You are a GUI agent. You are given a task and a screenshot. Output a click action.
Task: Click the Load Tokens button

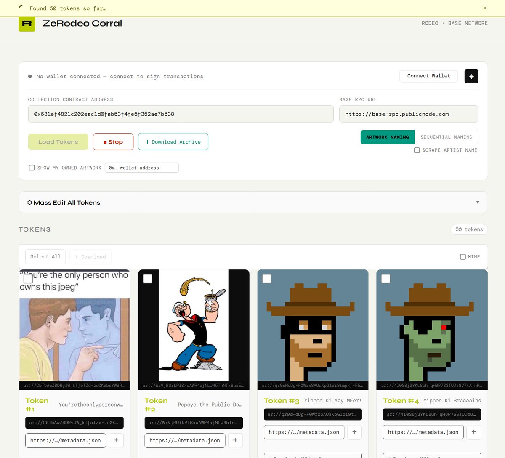click(x=58, y=142)
